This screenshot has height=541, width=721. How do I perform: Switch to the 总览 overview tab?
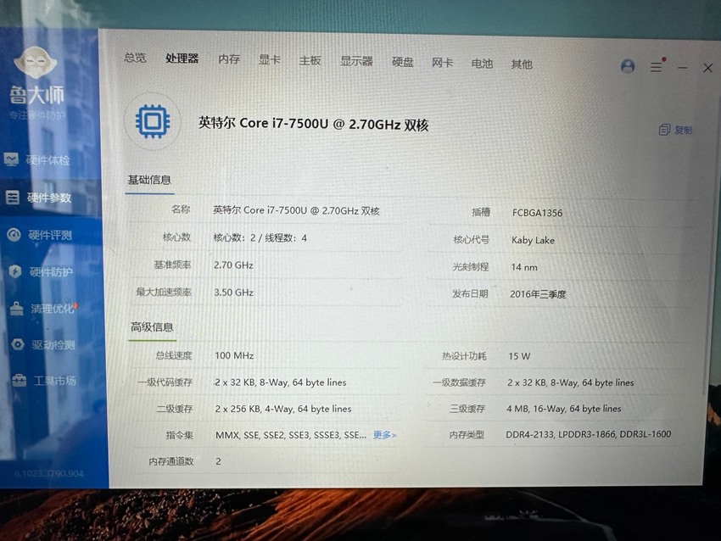135,58
